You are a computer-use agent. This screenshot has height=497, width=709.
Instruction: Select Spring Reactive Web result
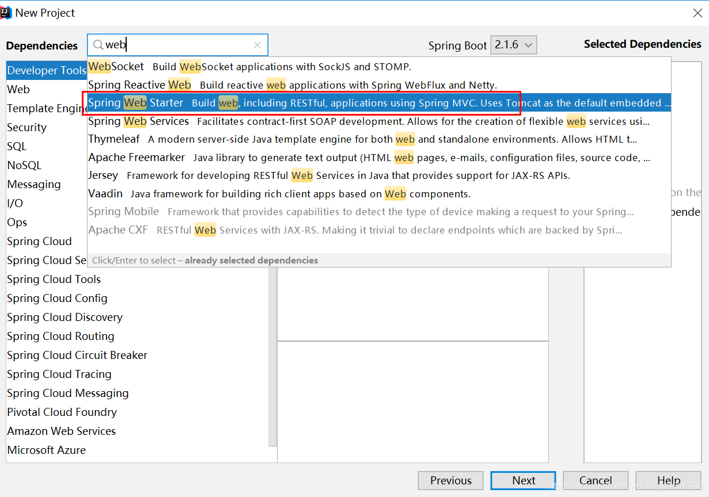(x=379, y=85)
